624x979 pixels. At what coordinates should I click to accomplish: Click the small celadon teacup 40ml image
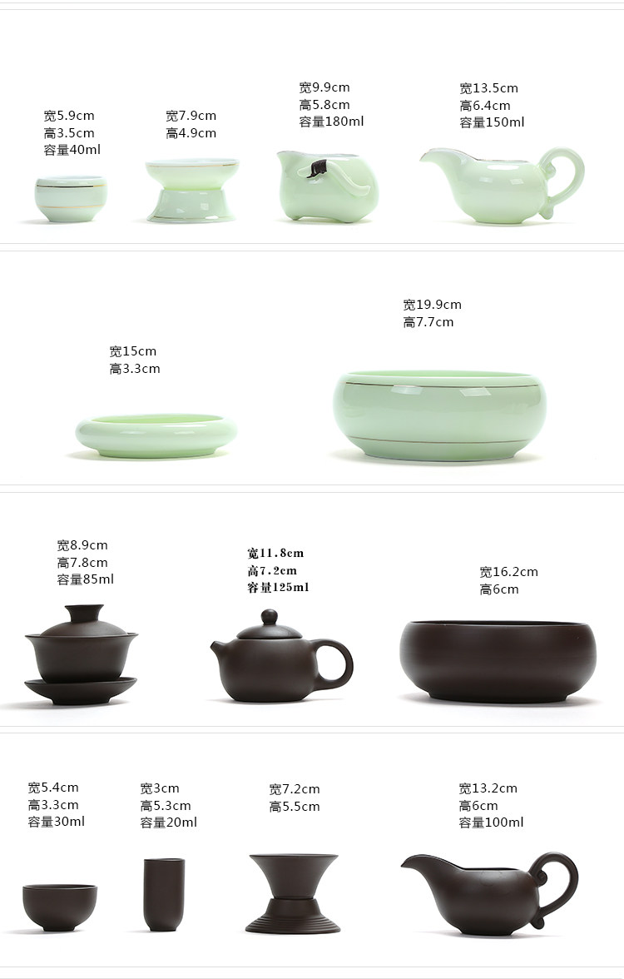point(71,199)
